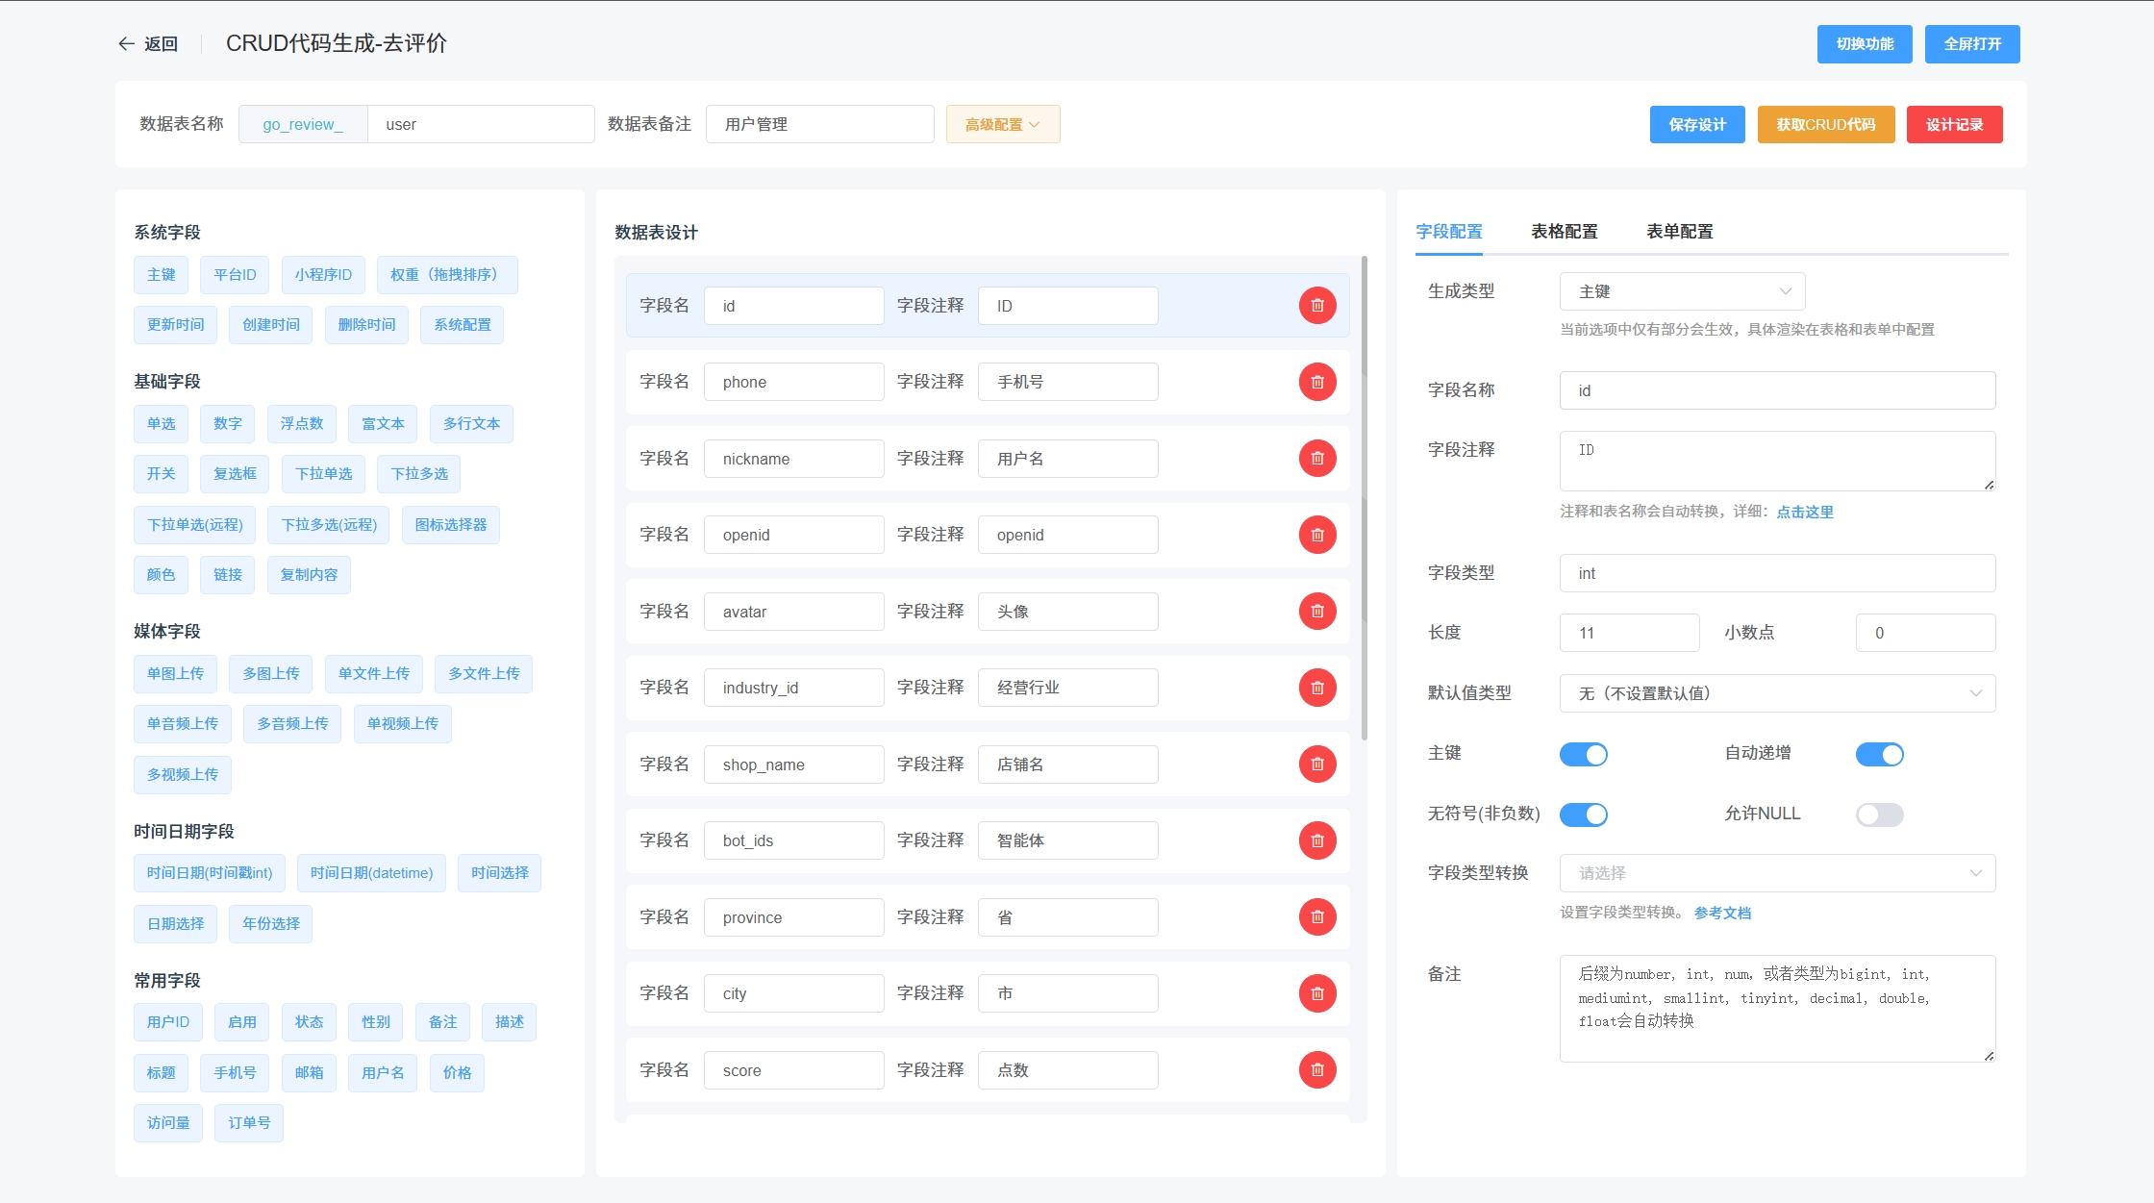Switch to the 表格配置 tab
This screenshot has width=2154, height=1203.
pyautogui.click(x=1565, y=231)
